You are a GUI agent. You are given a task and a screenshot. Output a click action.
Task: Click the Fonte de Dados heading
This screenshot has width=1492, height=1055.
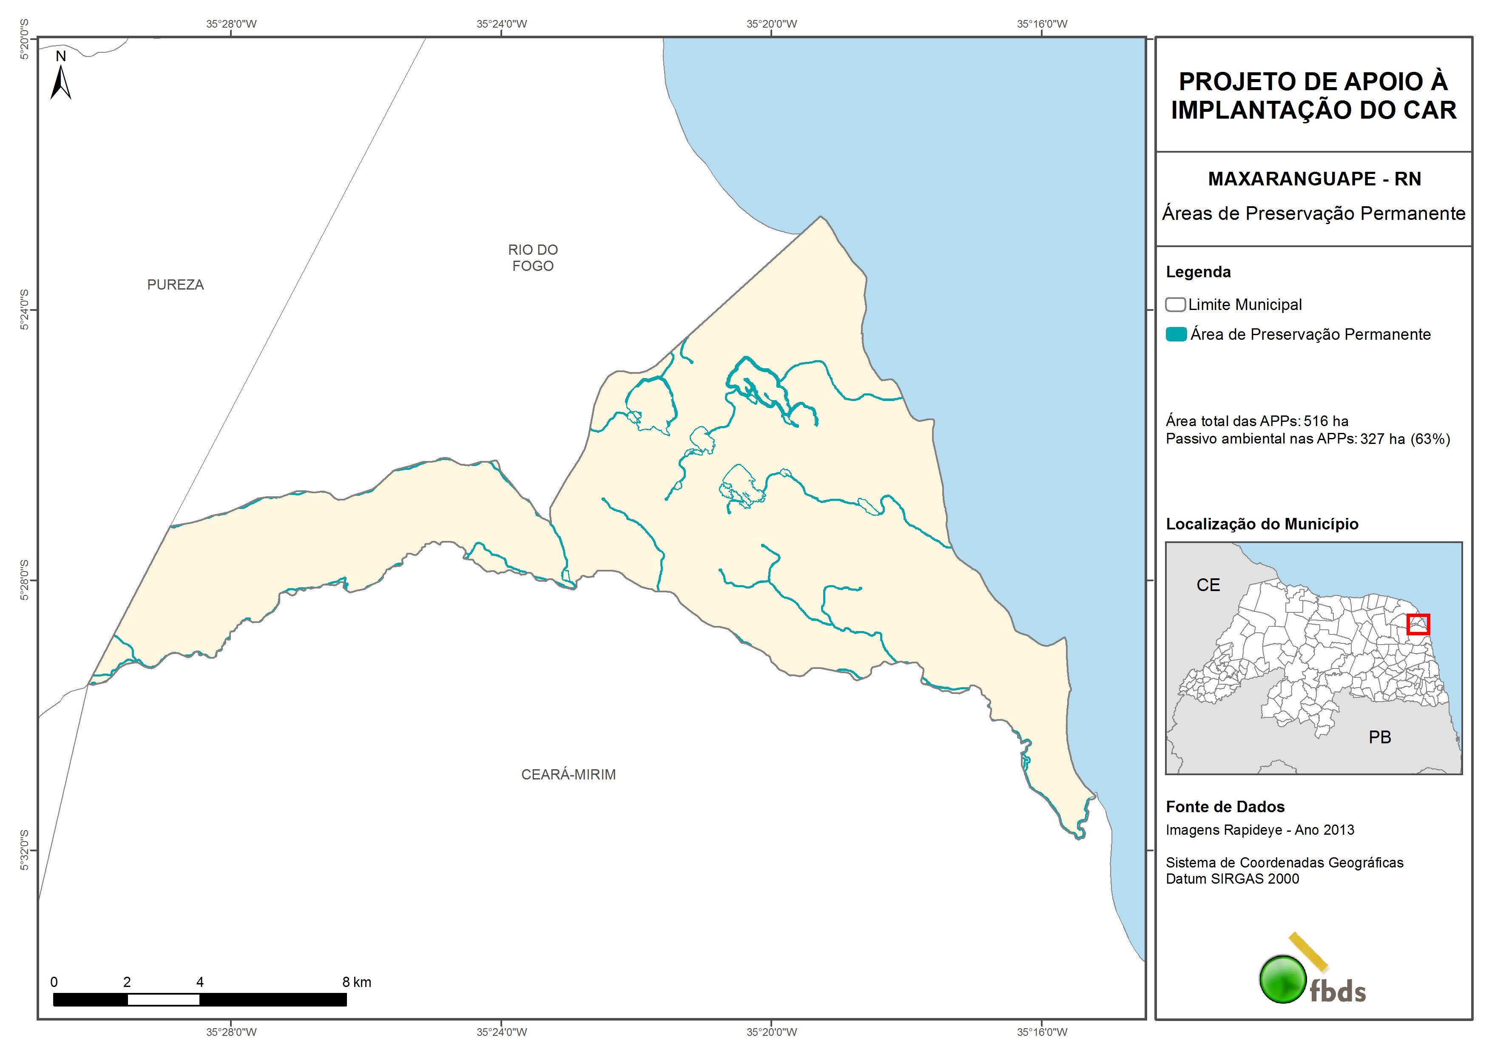tap(1225, 807)
